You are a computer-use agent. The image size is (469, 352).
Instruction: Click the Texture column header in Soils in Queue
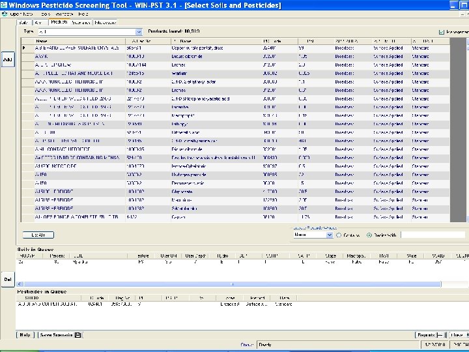coord(143,256)
